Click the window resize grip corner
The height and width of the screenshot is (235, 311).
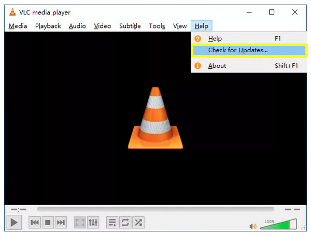(303, 228)
